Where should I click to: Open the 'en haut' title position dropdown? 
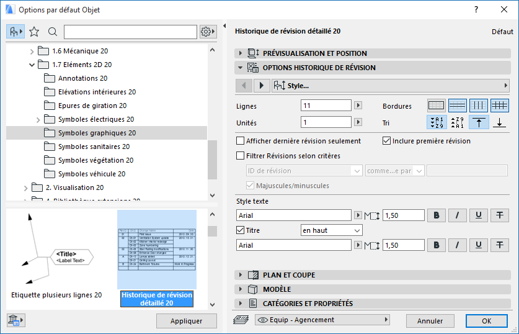[331, 230]
